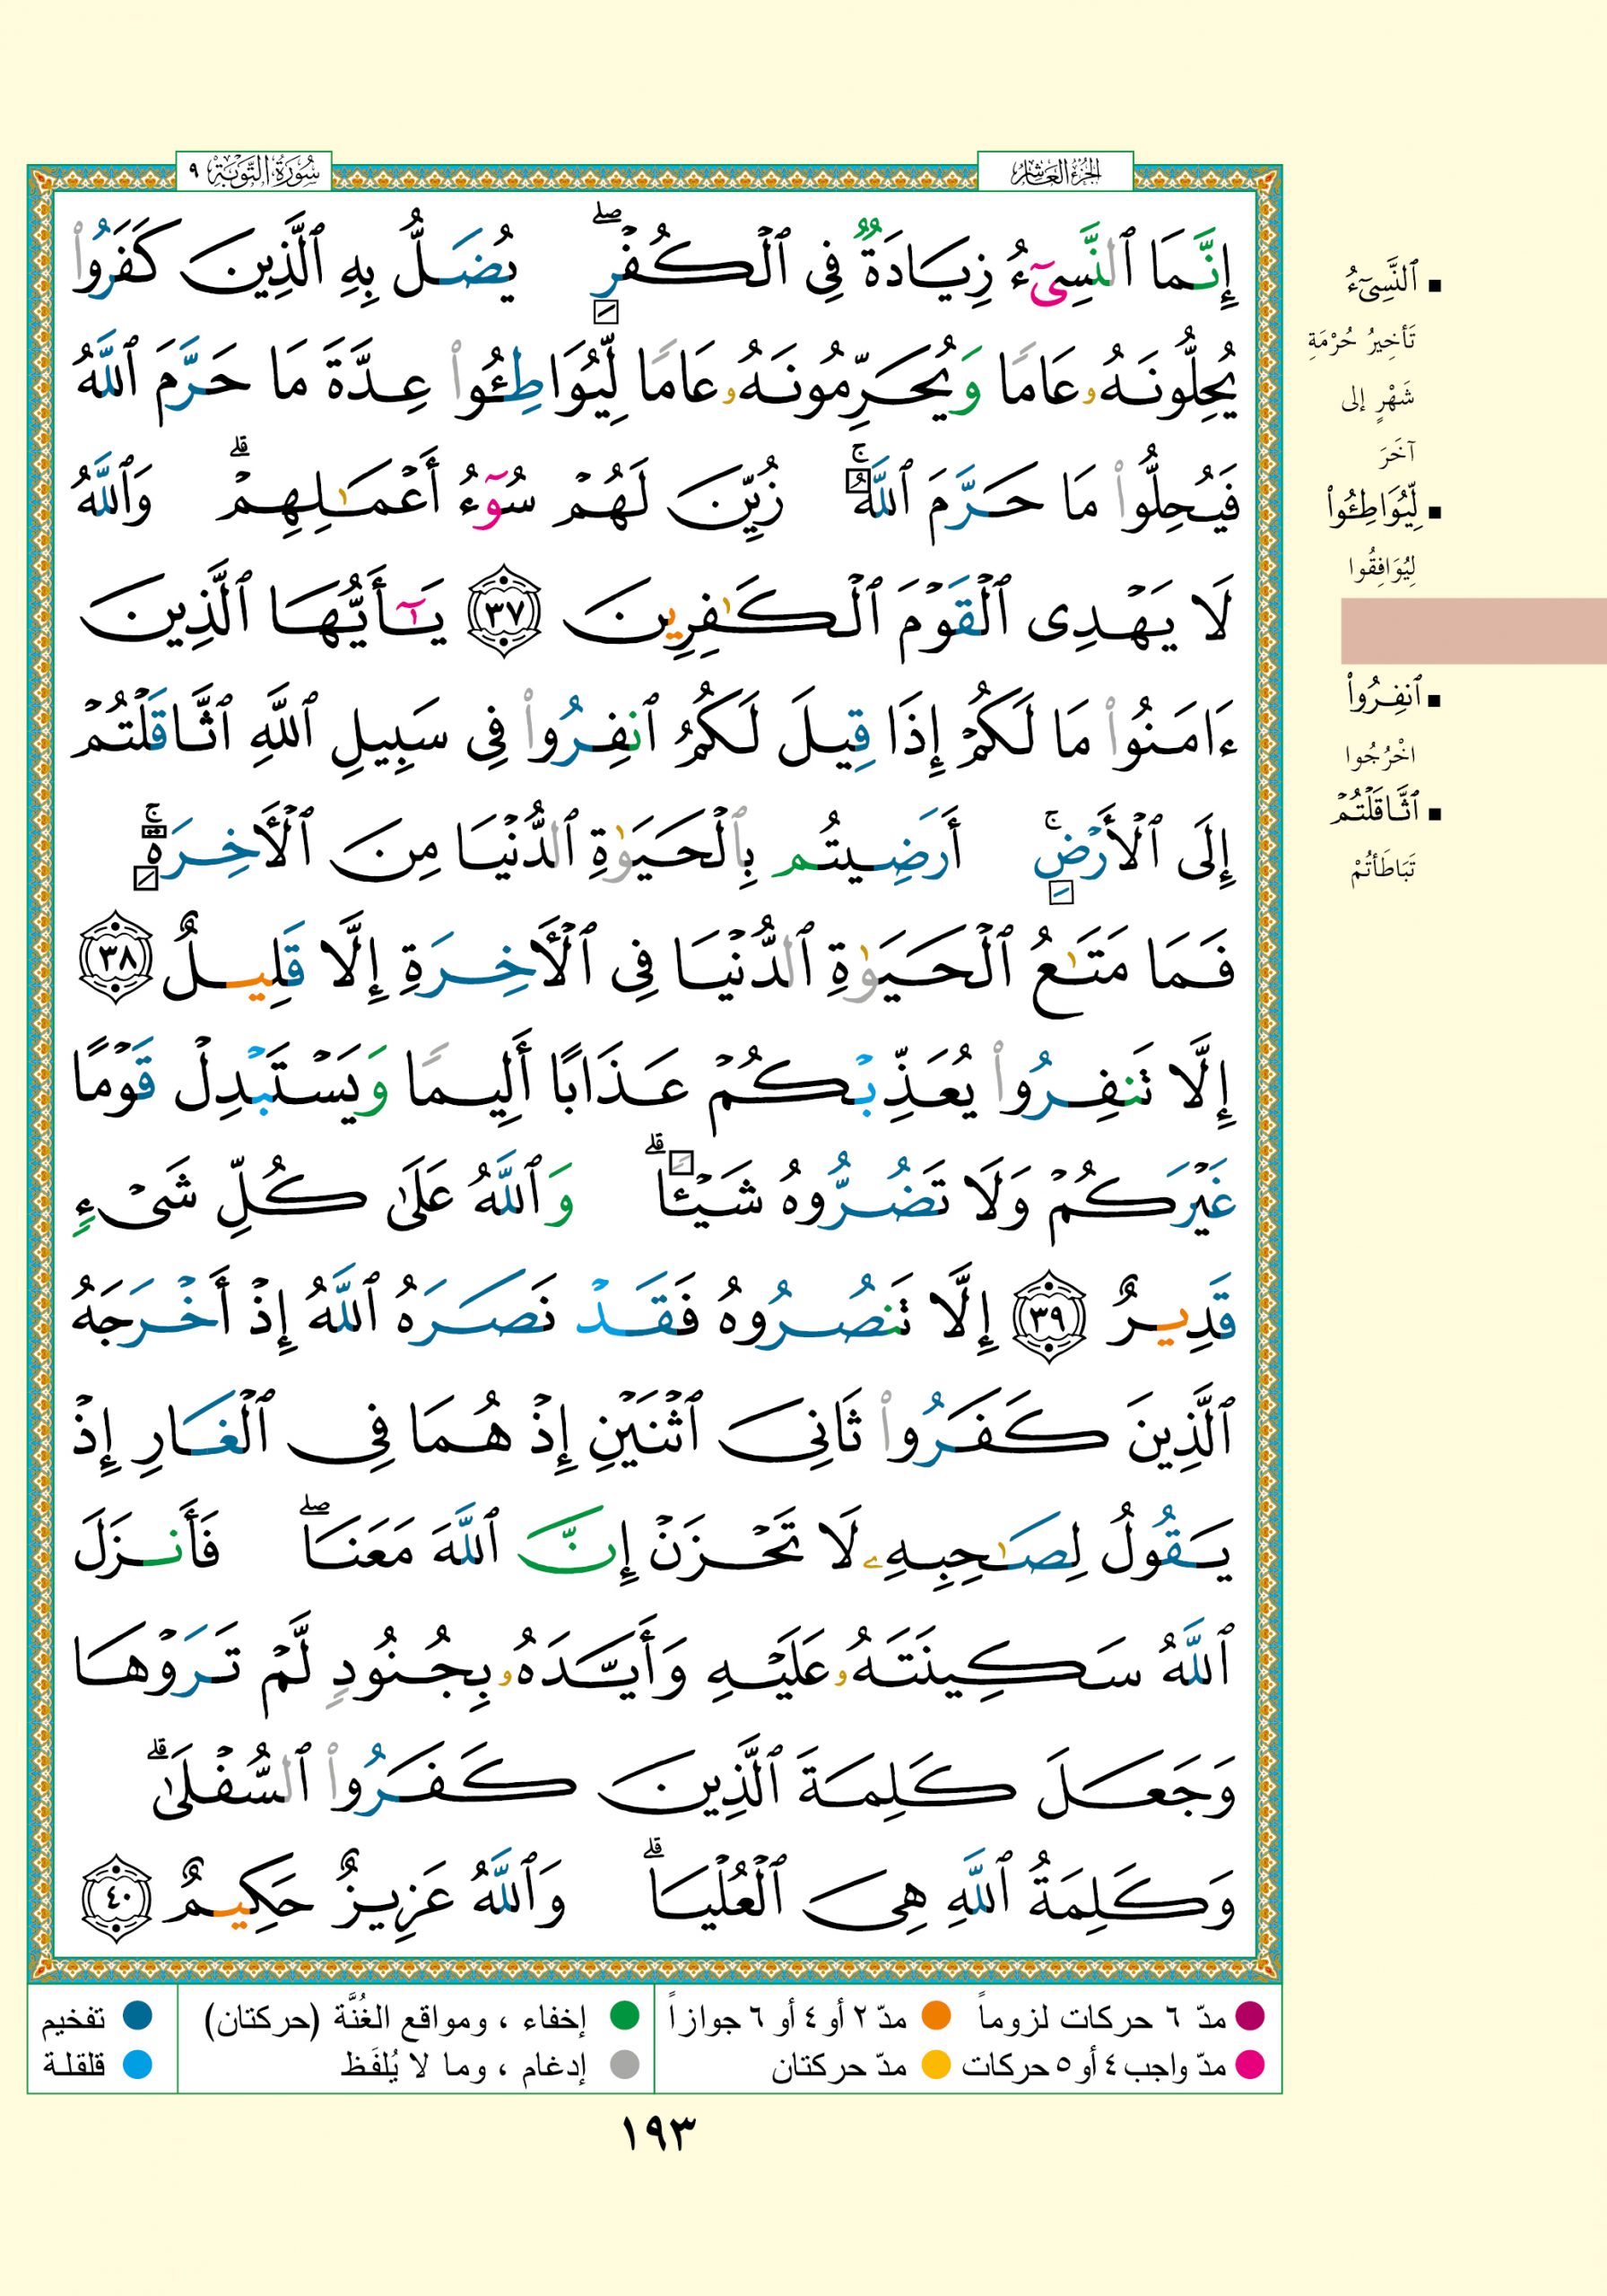Click the salmon highlighted bar in margin
Screen dimensions: 1607x2296
[1473, 631]
